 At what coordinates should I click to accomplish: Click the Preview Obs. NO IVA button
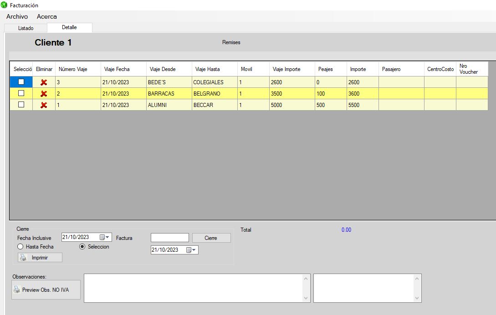pos(46,290)
